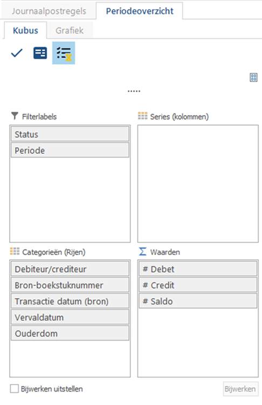Image resolution: width=262 pixels, height=405 pixels.
Task: Click the Filterlabels funnel icon
Action: coord(15,116)
